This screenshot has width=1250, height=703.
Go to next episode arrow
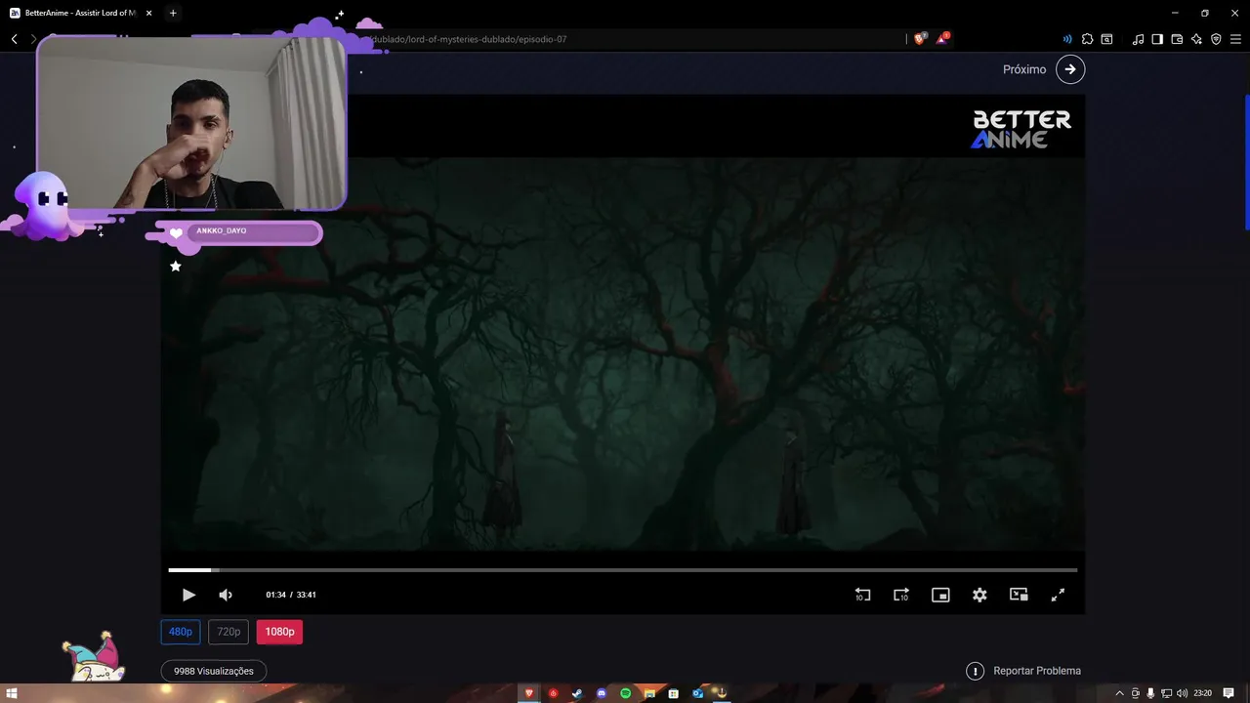tap(1070, 69)
